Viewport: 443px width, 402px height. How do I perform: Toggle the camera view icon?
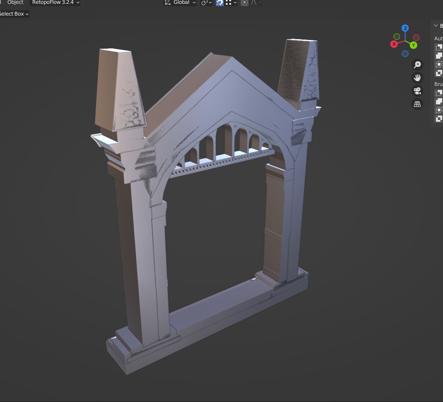(x=417, y=91)
